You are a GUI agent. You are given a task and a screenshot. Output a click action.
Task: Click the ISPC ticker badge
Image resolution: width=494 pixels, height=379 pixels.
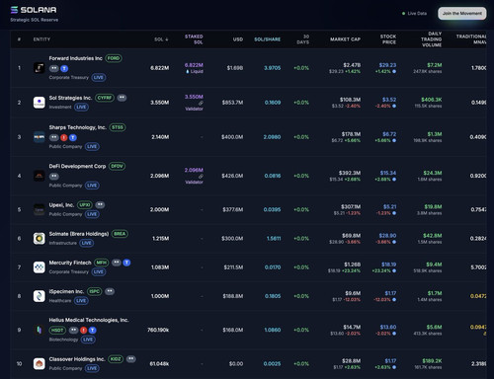pos(95,291)
